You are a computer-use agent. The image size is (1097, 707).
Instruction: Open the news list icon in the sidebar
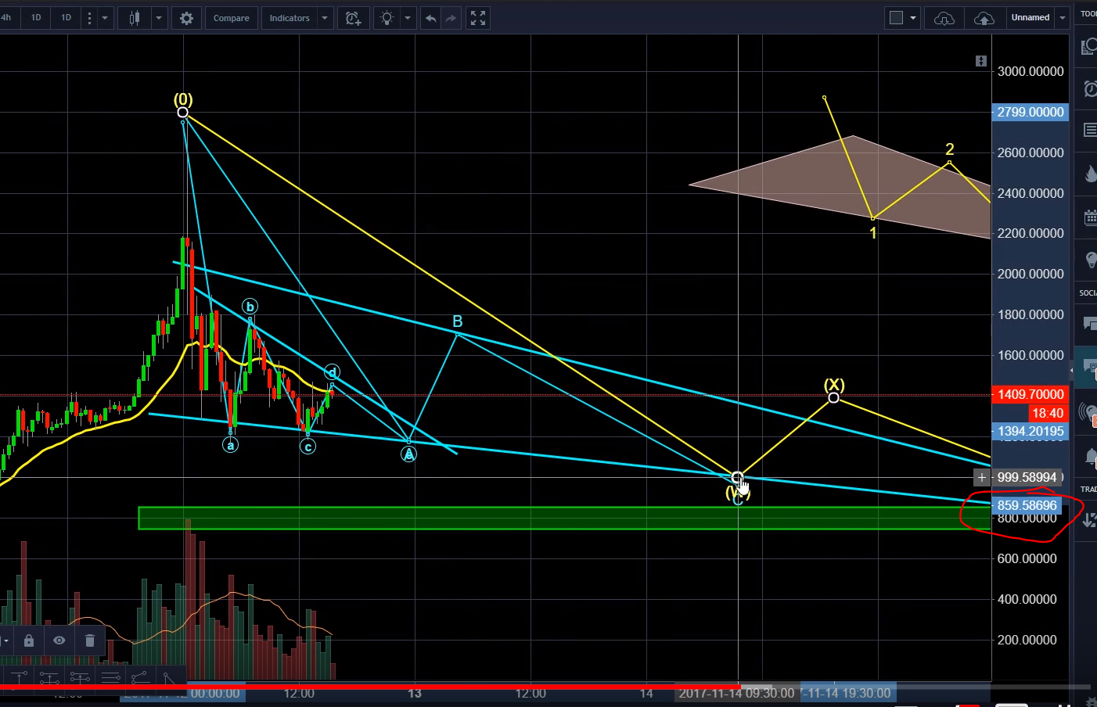click(x=1088, y=130)
